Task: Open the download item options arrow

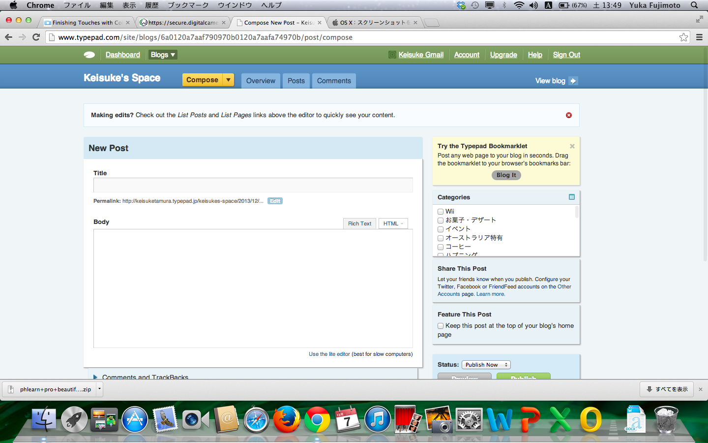Action: (99, 389)
